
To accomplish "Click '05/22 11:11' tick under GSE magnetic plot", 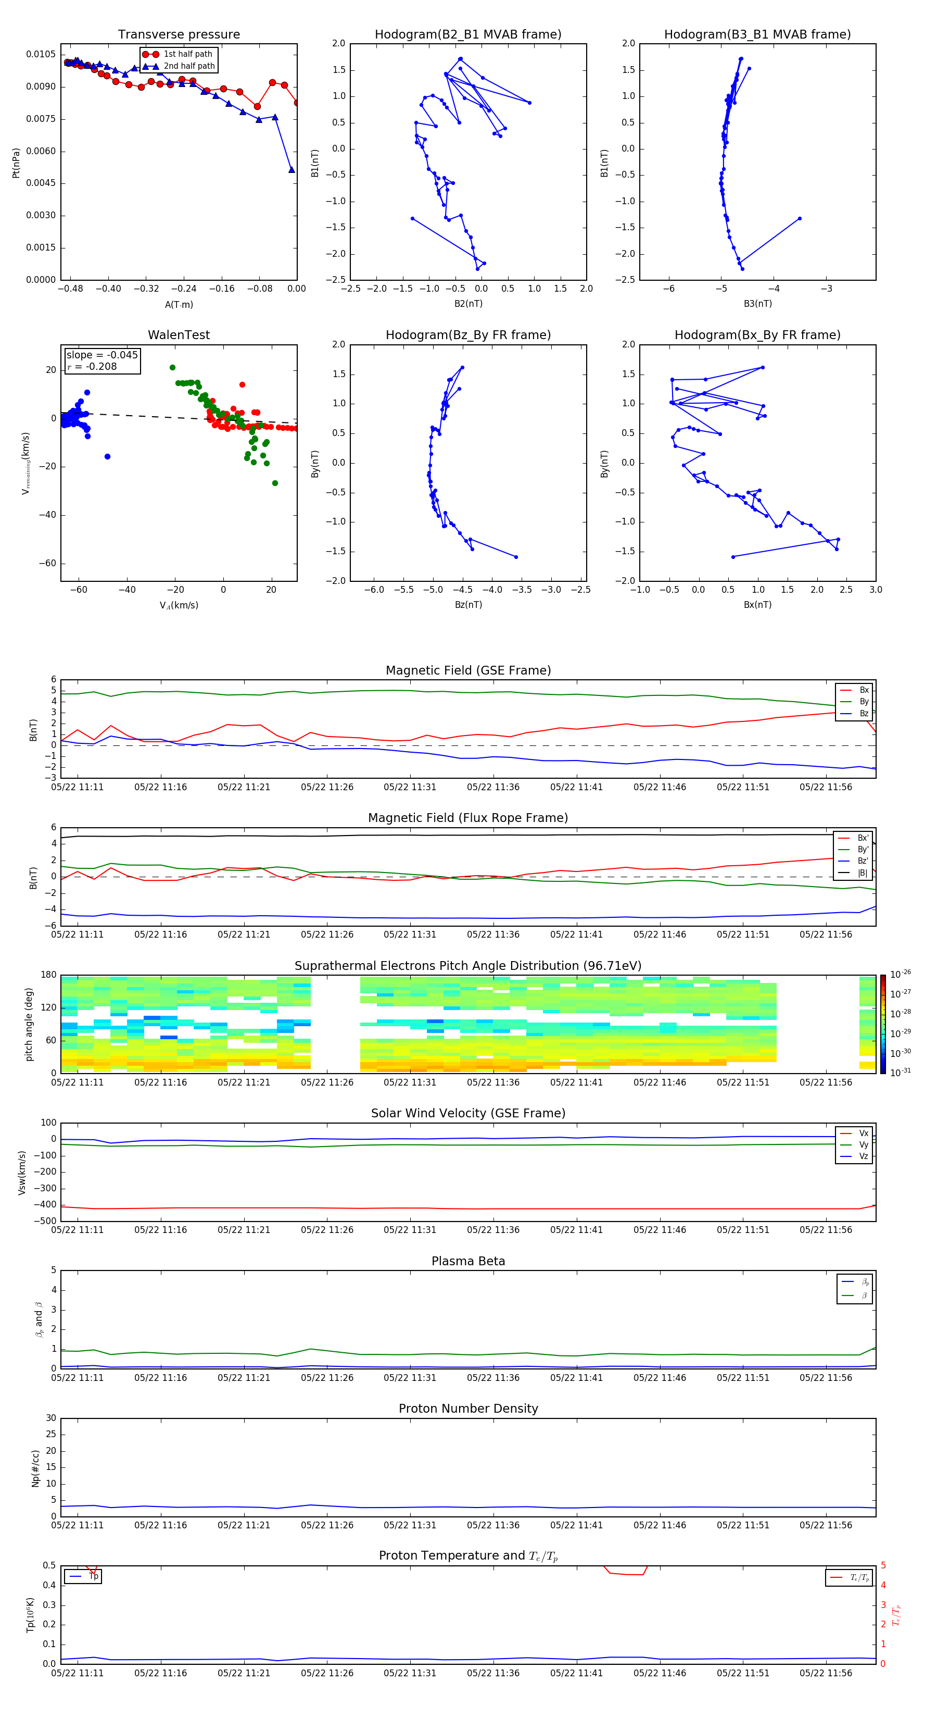I will coord(78,788).
